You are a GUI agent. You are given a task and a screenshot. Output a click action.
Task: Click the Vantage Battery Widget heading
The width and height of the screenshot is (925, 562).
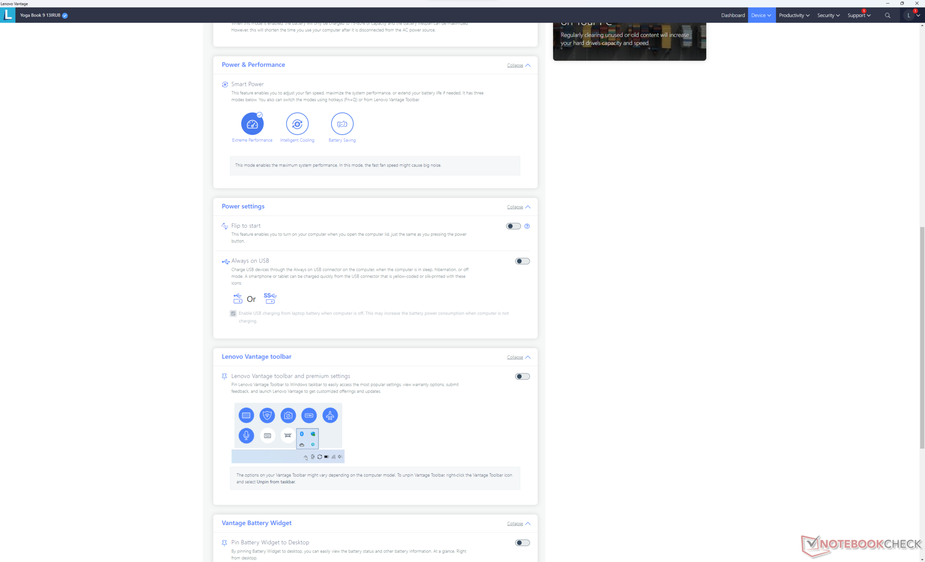click(x=256, y=523)
